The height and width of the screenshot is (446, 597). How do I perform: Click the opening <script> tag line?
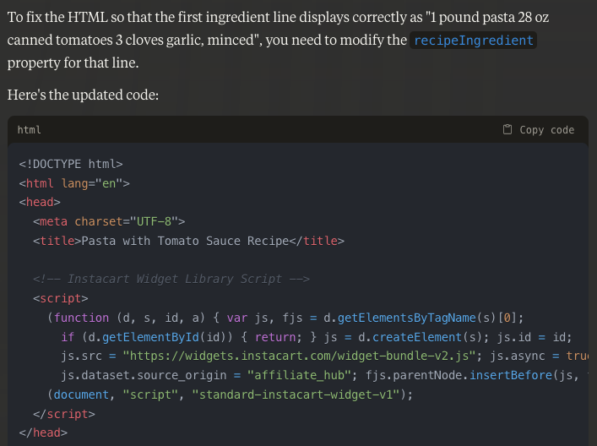61,299
